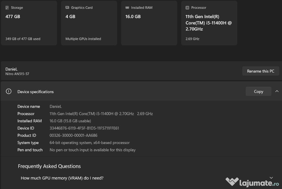Open the '349 GB of 477 GB used' details
The image size is (282, 189).
tap(23, 39)
